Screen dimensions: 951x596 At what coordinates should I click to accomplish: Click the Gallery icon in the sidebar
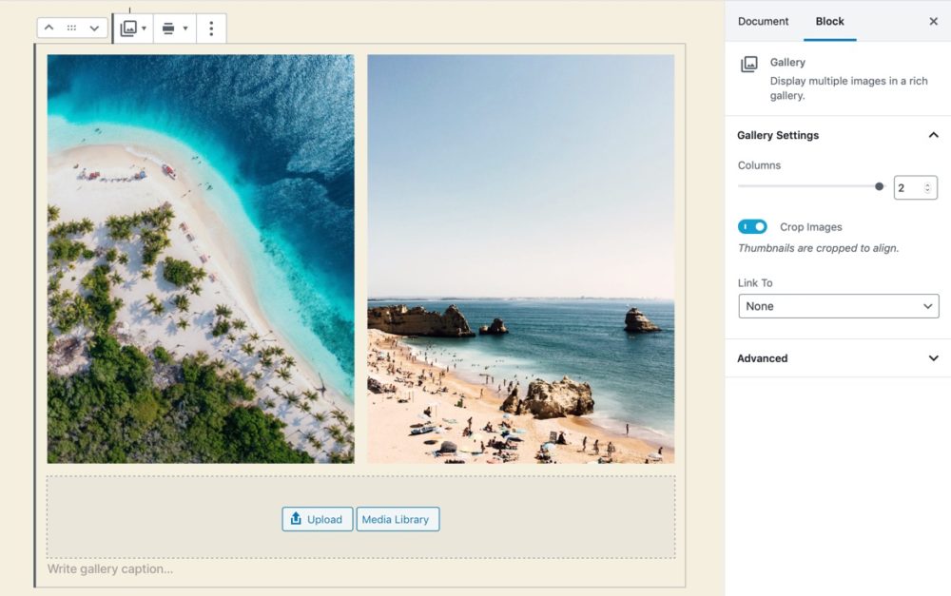749,64
